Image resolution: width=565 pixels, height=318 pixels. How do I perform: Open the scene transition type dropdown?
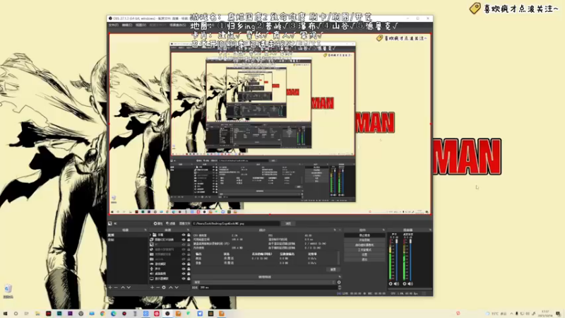click(264, 282)
